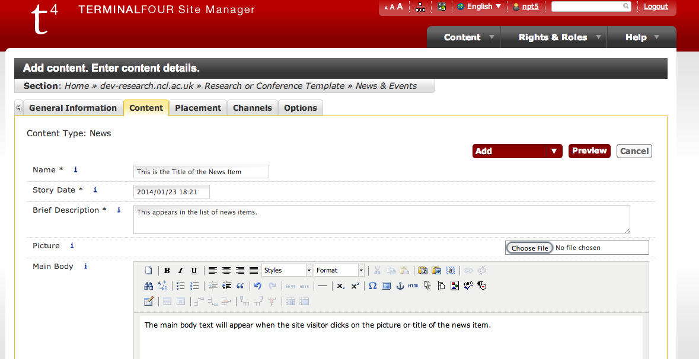Switch to the Placement tab
The image size is (699, 359).
click(198, 108)
